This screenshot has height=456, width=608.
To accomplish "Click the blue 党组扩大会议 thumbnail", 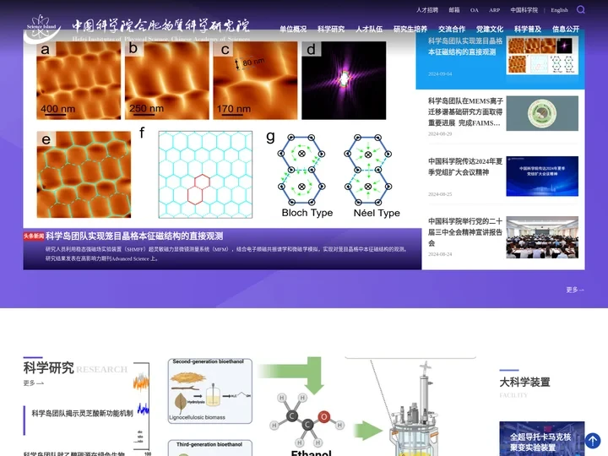I will 542,176.
